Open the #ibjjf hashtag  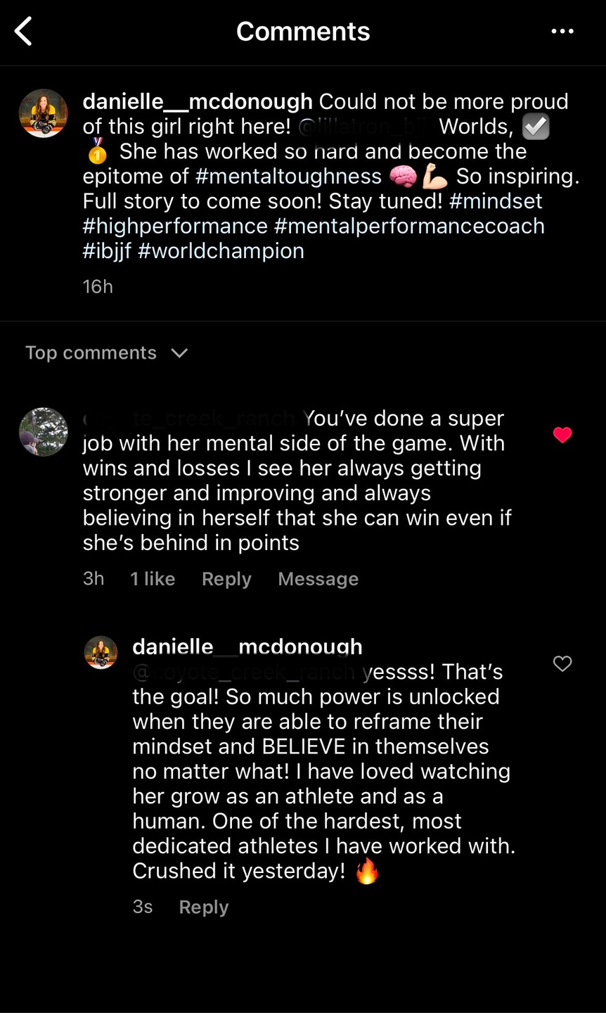click(107, 251)
